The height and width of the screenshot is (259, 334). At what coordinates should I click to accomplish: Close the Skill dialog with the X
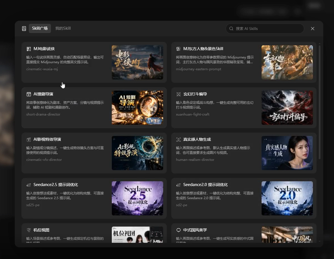tap(312, 29)
